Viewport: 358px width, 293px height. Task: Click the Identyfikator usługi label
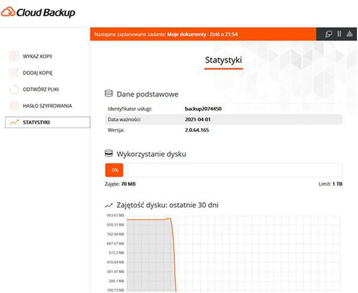pos(130,109)
